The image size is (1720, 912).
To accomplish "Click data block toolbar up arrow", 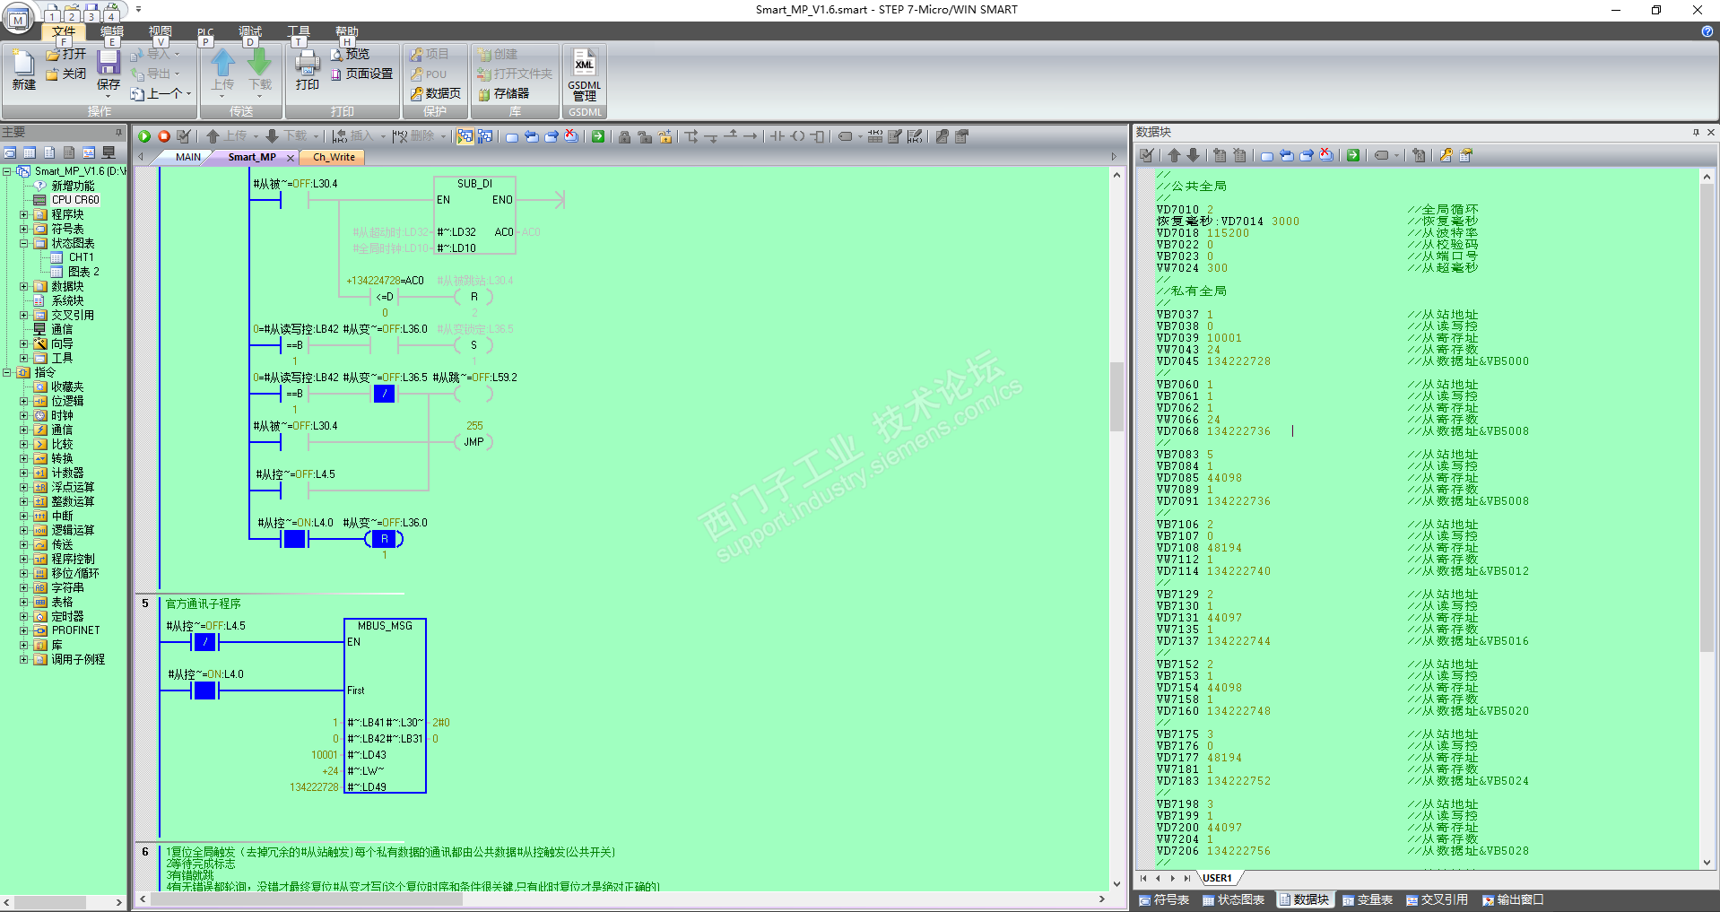I will (1174, 155).
